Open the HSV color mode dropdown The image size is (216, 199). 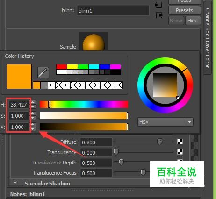point(166,122)
